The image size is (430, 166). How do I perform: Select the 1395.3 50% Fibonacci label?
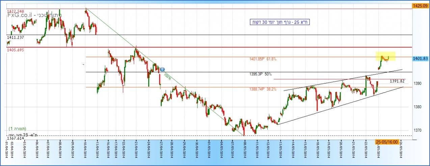[261, 74]
